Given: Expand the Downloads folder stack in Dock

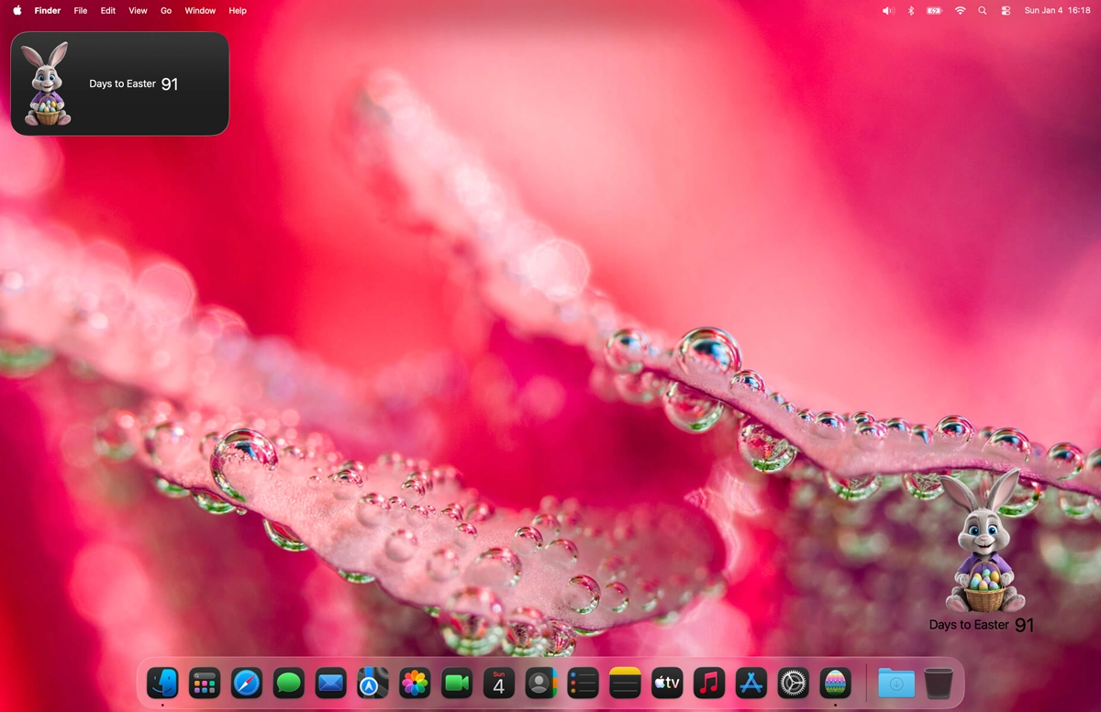Looking at the screenshot, I should (x=895, y=683).
